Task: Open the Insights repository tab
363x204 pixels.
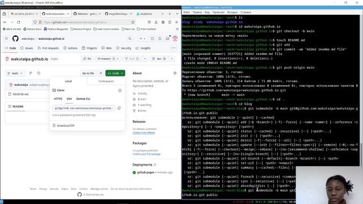Action: pyautogui.click(x=143, y=48)
